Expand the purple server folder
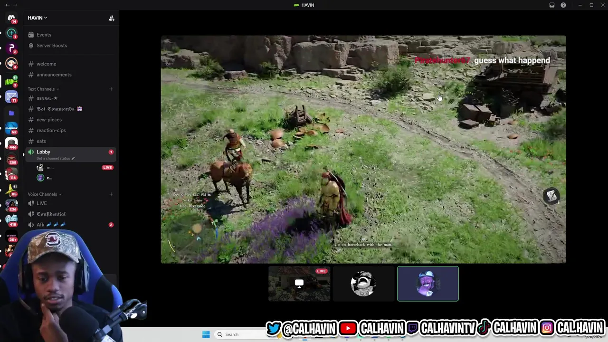Image resolution: width=608 pixels, height=342 pixels. click(x=11, y=113)
